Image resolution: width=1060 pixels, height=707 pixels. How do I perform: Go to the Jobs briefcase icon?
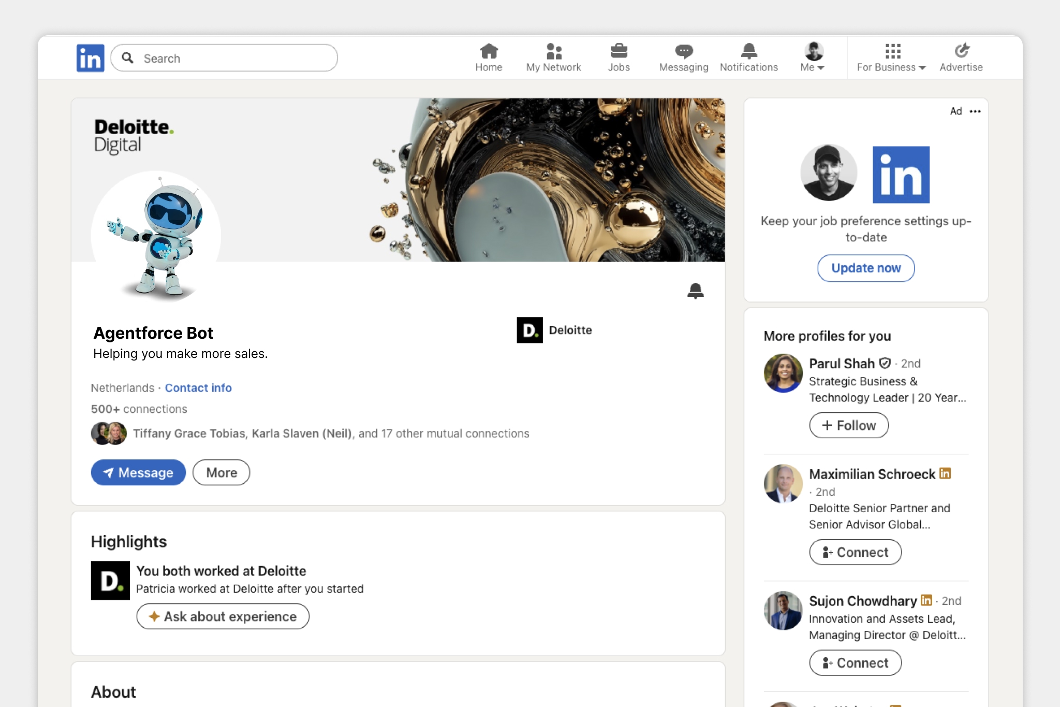619,51
